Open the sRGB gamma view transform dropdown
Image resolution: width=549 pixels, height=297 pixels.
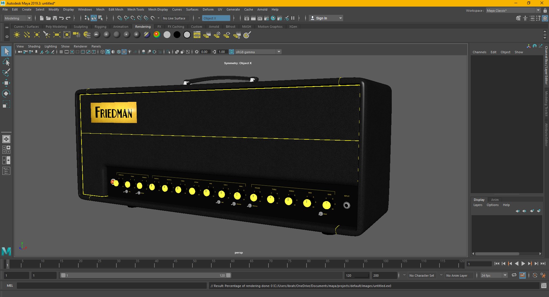(x=258, y=52)
